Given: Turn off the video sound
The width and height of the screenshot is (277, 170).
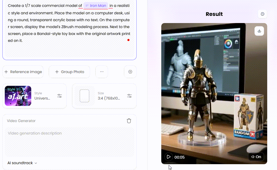Looking at the screenshot, I should [256, 157].
